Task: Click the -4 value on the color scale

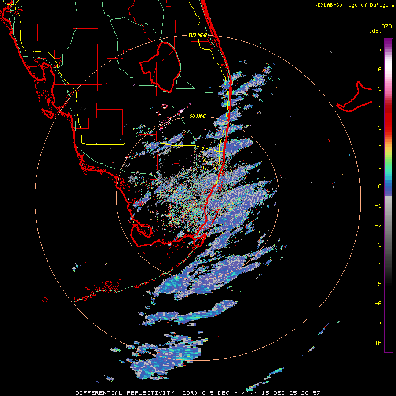Action: [378, 264]
